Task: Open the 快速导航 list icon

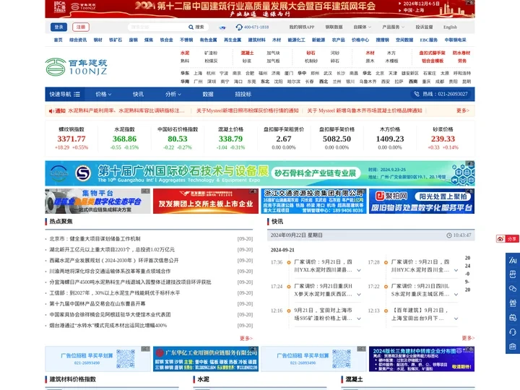Action: point(77,94)
